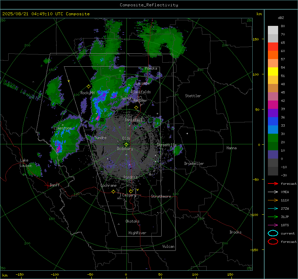The width and height of the screenshot is (298, 279).
Task: Click the Drumheller label
Action: [x=194, y=164]
